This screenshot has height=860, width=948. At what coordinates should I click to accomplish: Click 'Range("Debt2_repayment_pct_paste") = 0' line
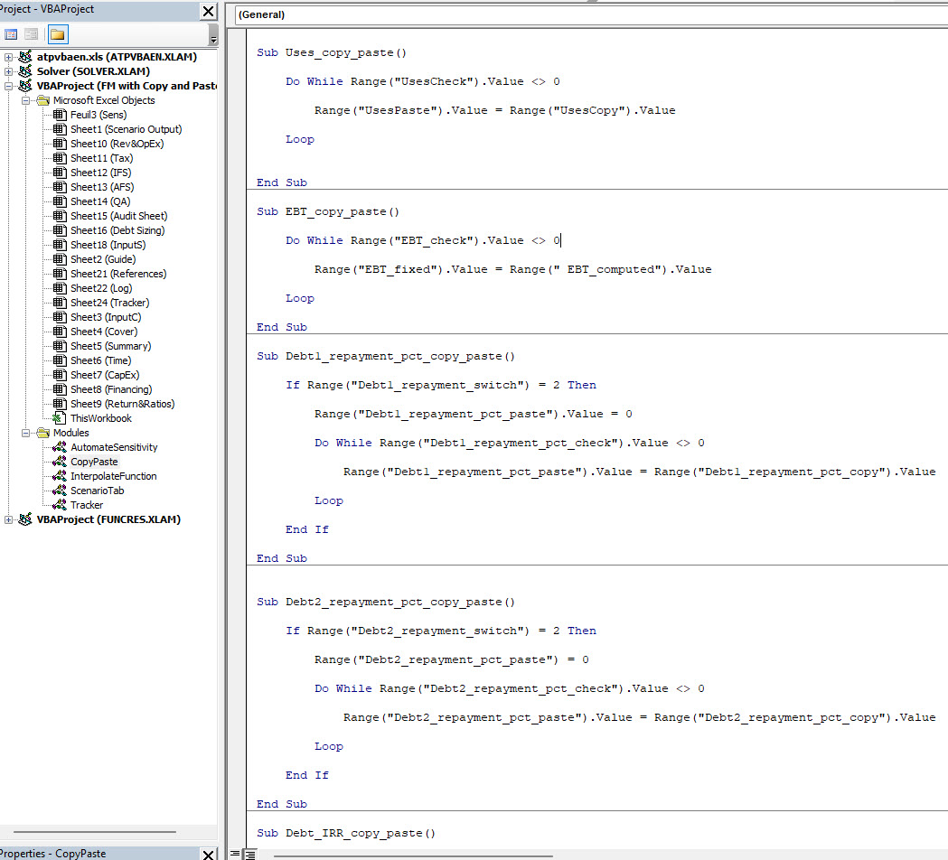point(451,660)
